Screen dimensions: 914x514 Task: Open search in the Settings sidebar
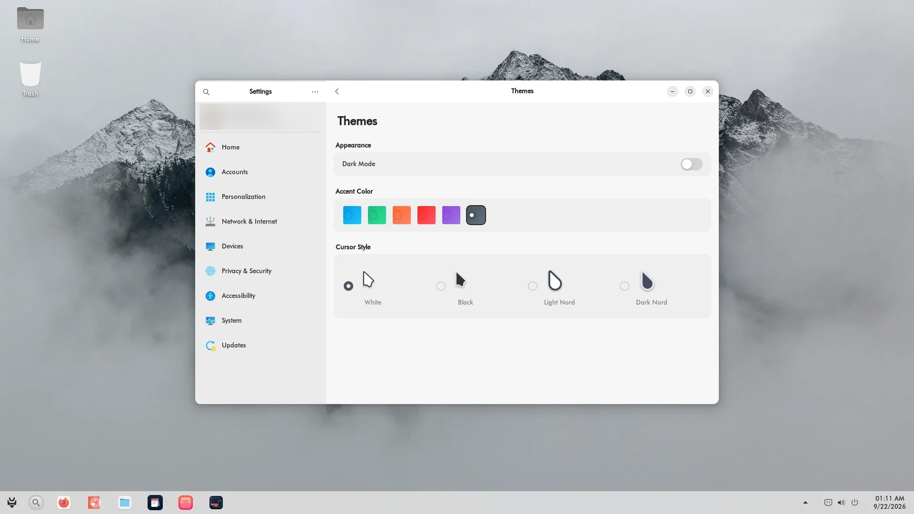pyautogui.click(x=206, y=92)
